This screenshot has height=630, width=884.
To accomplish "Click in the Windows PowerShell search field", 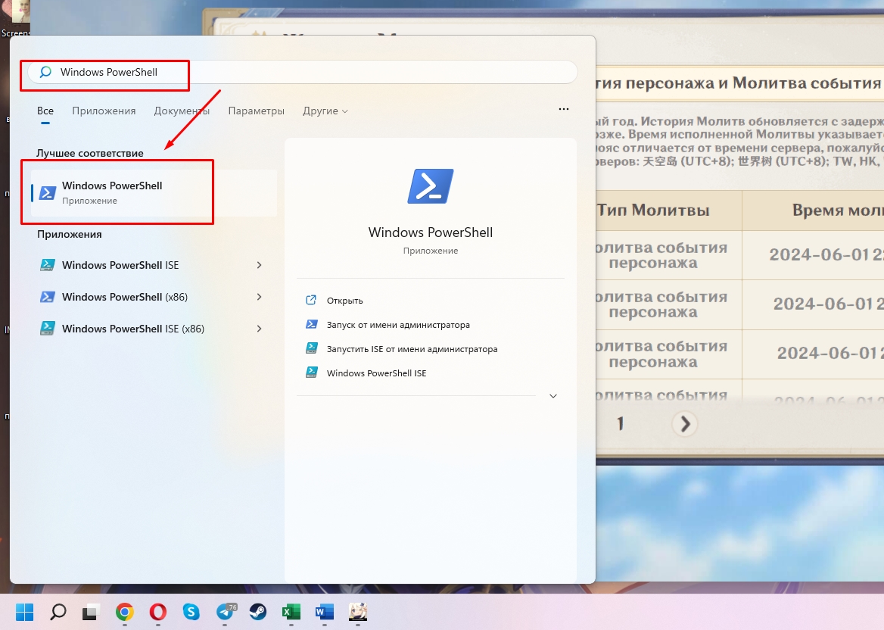I will click(x=303, y=73).
